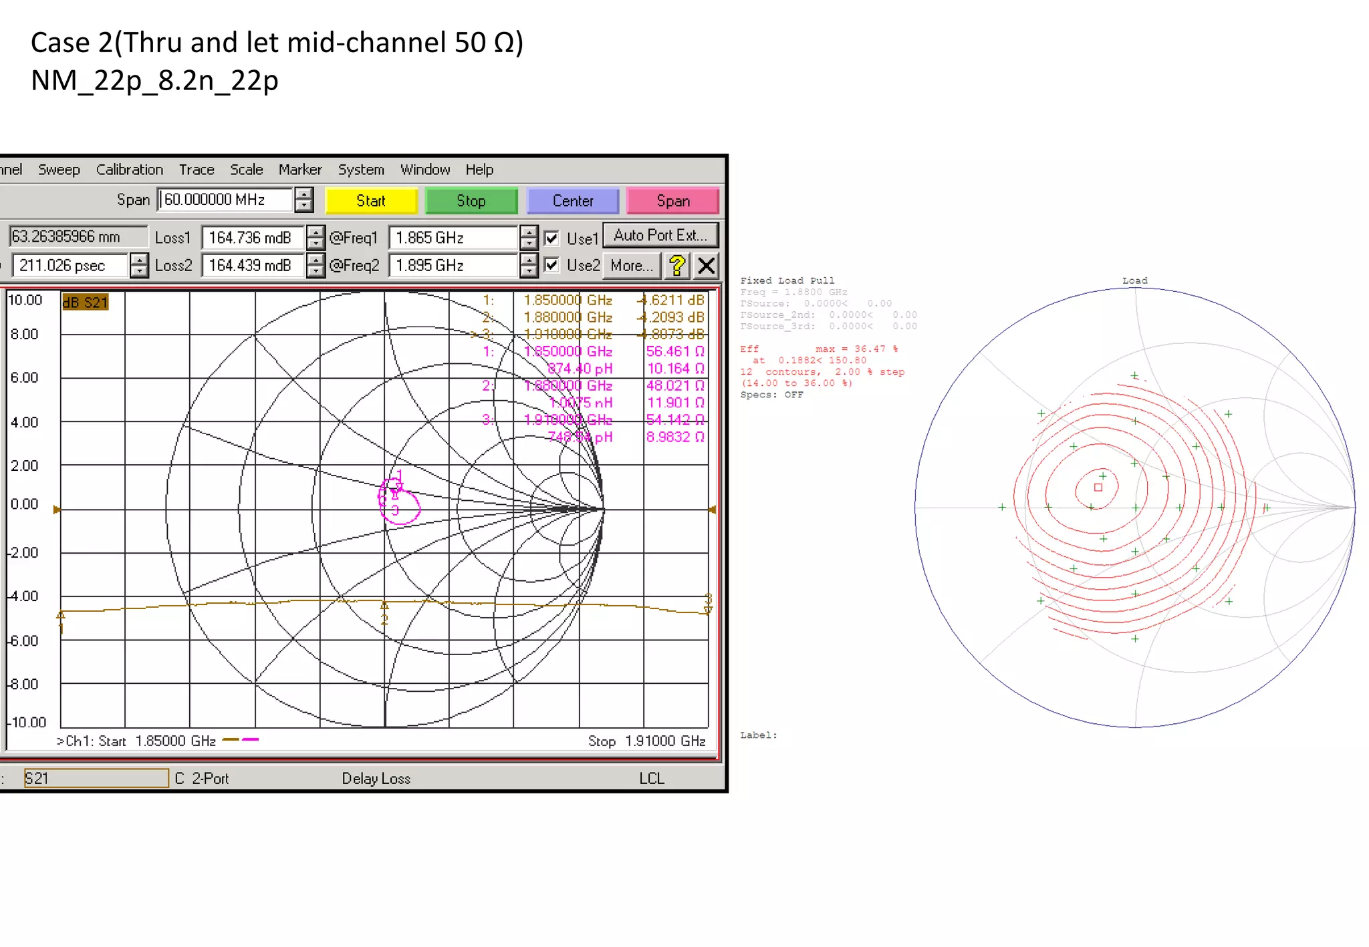The image size is (1369, 947).
Task: Open the Window menu
Action: click(425, 170)
